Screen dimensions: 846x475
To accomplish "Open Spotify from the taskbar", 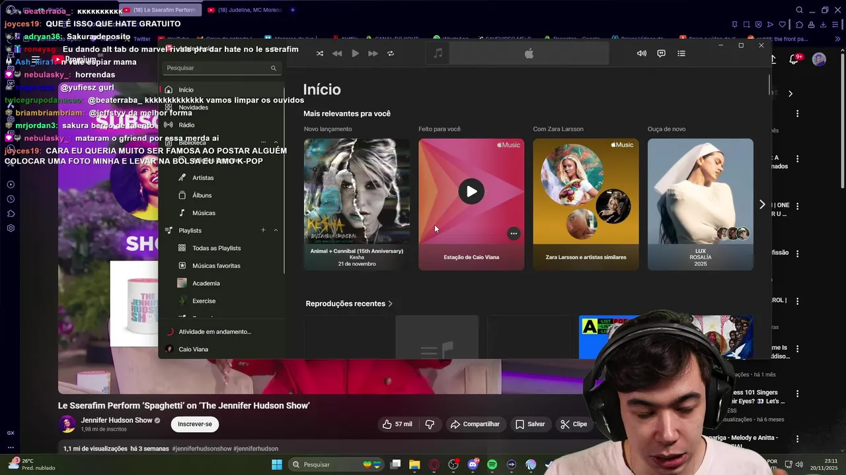I will coord(492,464).
